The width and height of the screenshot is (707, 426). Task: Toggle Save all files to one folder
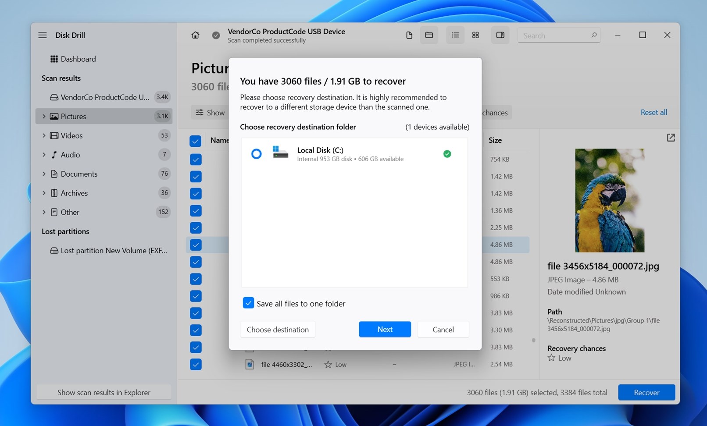click(x=248, y=303)
